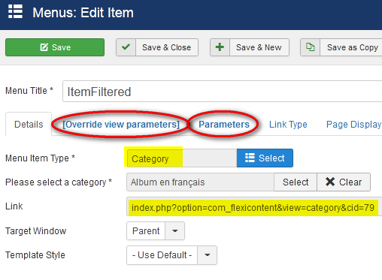Open the Parameters tab

point(224,125)
